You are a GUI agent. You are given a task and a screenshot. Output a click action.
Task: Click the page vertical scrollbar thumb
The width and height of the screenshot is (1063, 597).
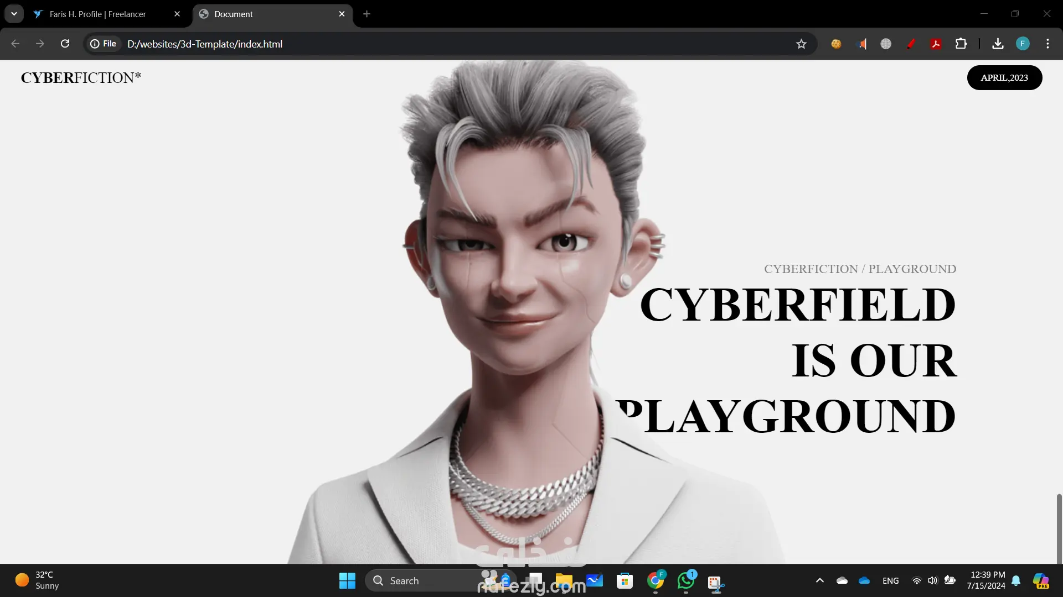pyautogui.click(x=1059, y=528)
